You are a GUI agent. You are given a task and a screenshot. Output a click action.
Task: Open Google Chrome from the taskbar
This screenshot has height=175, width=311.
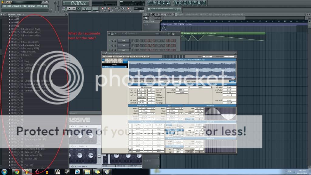pyautogui.click(x=17, y=172)
